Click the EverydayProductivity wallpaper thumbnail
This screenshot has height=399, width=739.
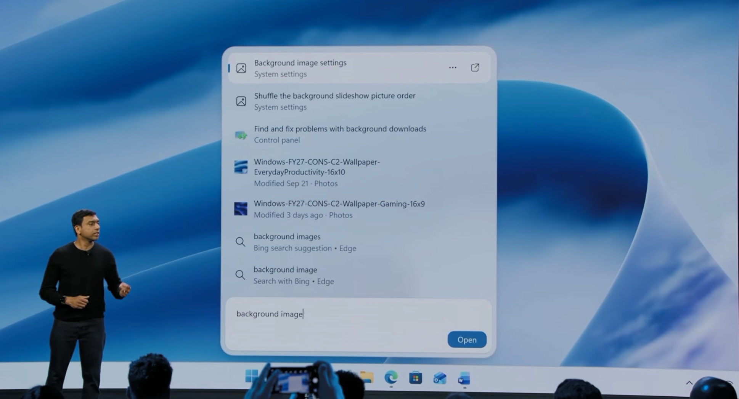[241, 167]
